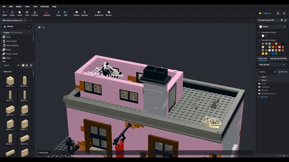Expand the Slope category
Viewport: 289px width, 162px height.
(1, 49)
